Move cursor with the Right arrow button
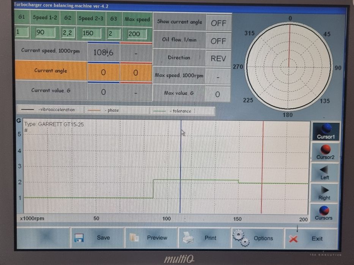 (x=324, y=193)
